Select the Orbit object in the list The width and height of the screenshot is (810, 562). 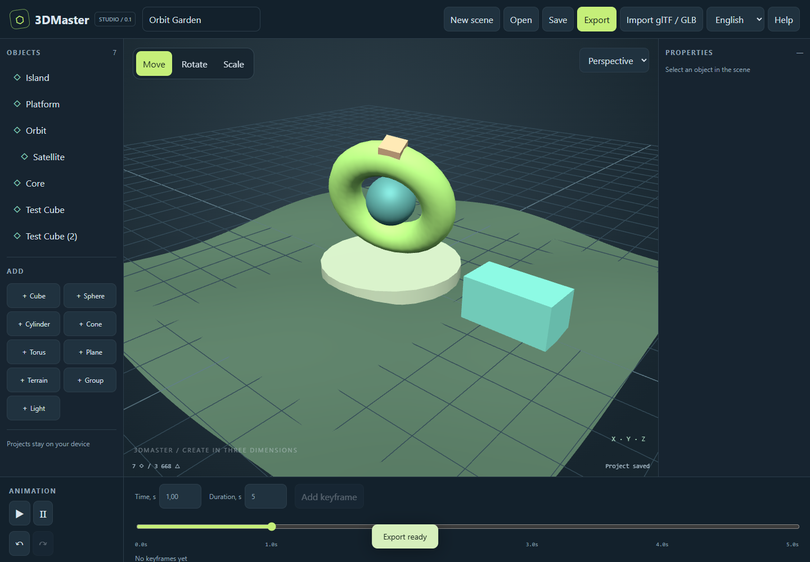point(62,130)
